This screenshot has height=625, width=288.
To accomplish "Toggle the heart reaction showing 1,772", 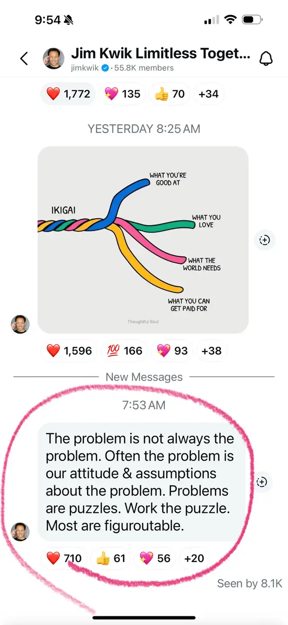I will (x=68, y=94).
